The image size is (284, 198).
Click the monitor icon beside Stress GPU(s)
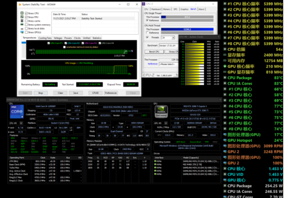coord(22,32)
